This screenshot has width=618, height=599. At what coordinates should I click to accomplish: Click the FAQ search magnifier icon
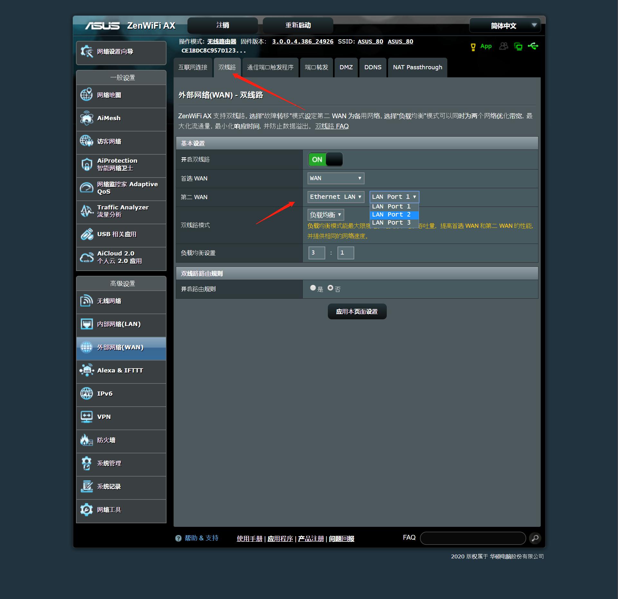[535, 538]
